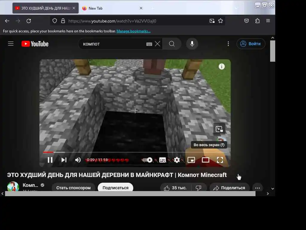Image resolution: width=306 pixels, height=230 pixels.
Task: Clear the YouTube search query
Action: coord(157,44)
